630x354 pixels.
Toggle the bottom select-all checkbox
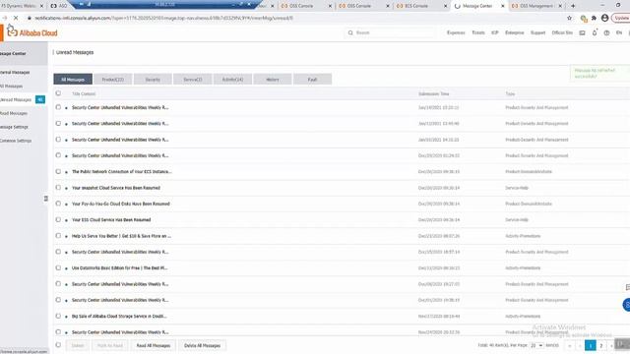coord(58,345)
